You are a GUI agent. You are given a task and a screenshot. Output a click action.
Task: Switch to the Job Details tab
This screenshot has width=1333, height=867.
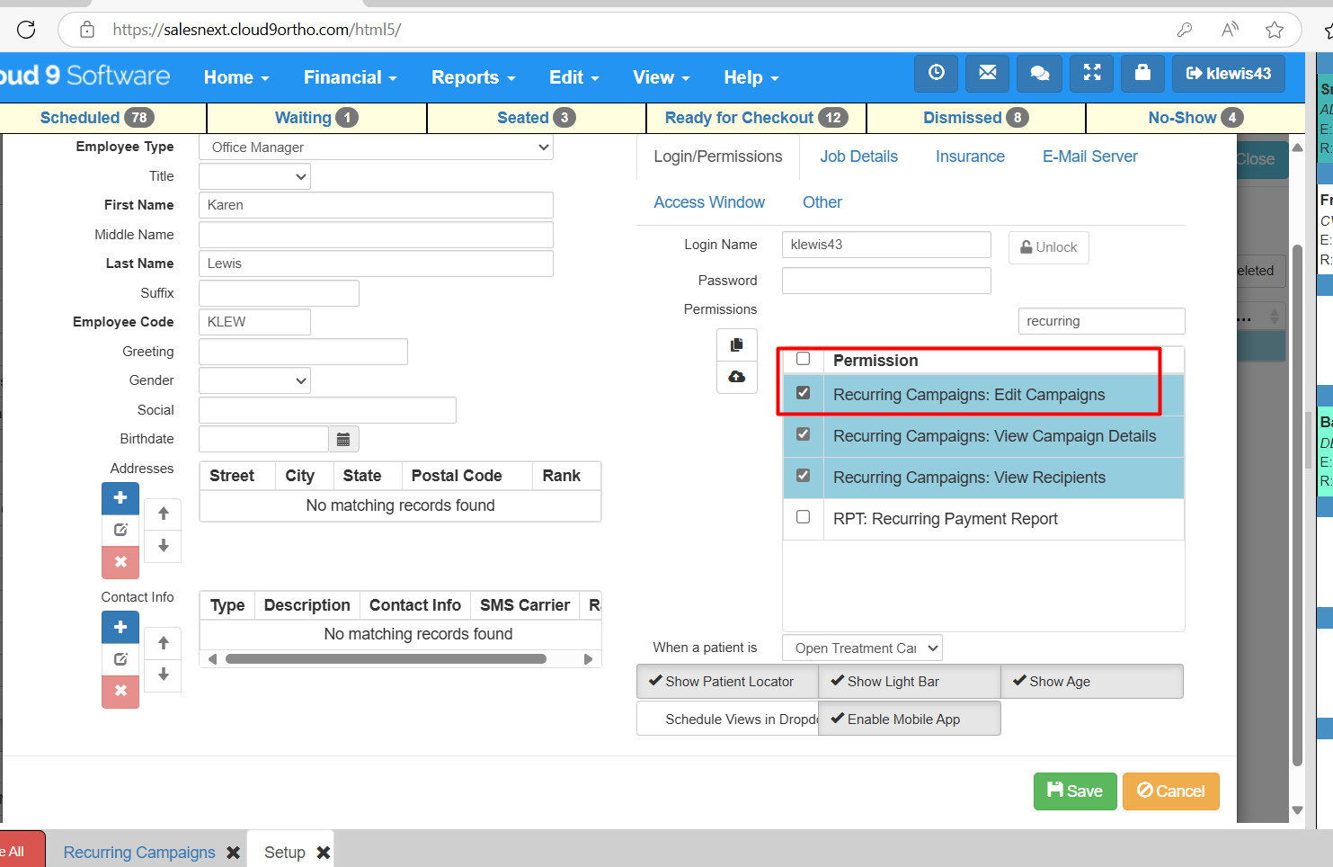pos(858,156)
